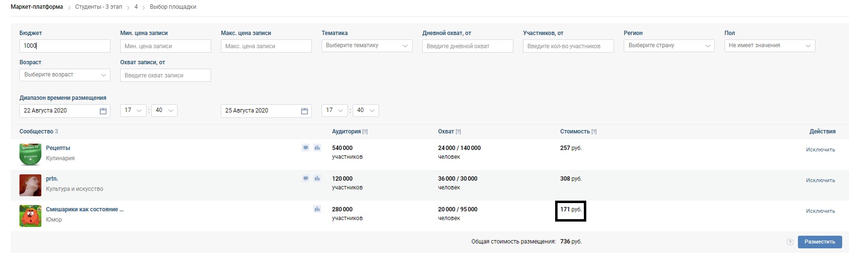
Task: Click the Кулинария category label
Action: pos(60,158)
